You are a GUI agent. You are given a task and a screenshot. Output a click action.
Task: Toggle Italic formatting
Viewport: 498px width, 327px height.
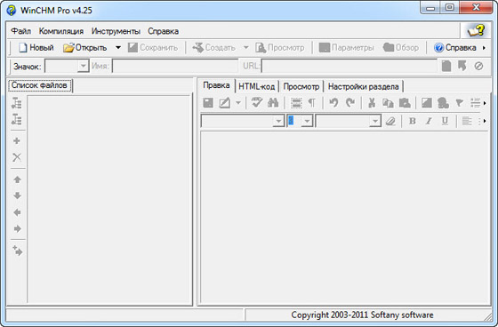(x=429, y=121)
